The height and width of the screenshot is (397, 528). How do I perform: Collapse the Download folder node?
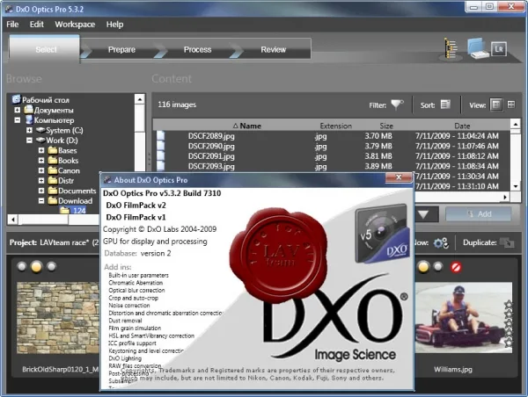click(41, 200)
